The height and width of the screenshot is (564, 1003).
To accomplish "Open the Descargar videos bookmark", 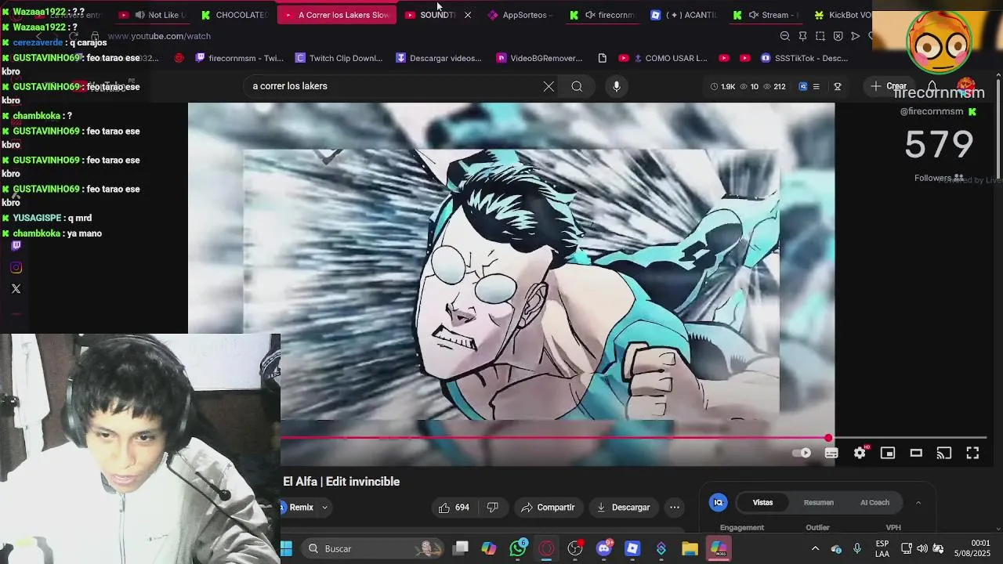I will [439, 58].
